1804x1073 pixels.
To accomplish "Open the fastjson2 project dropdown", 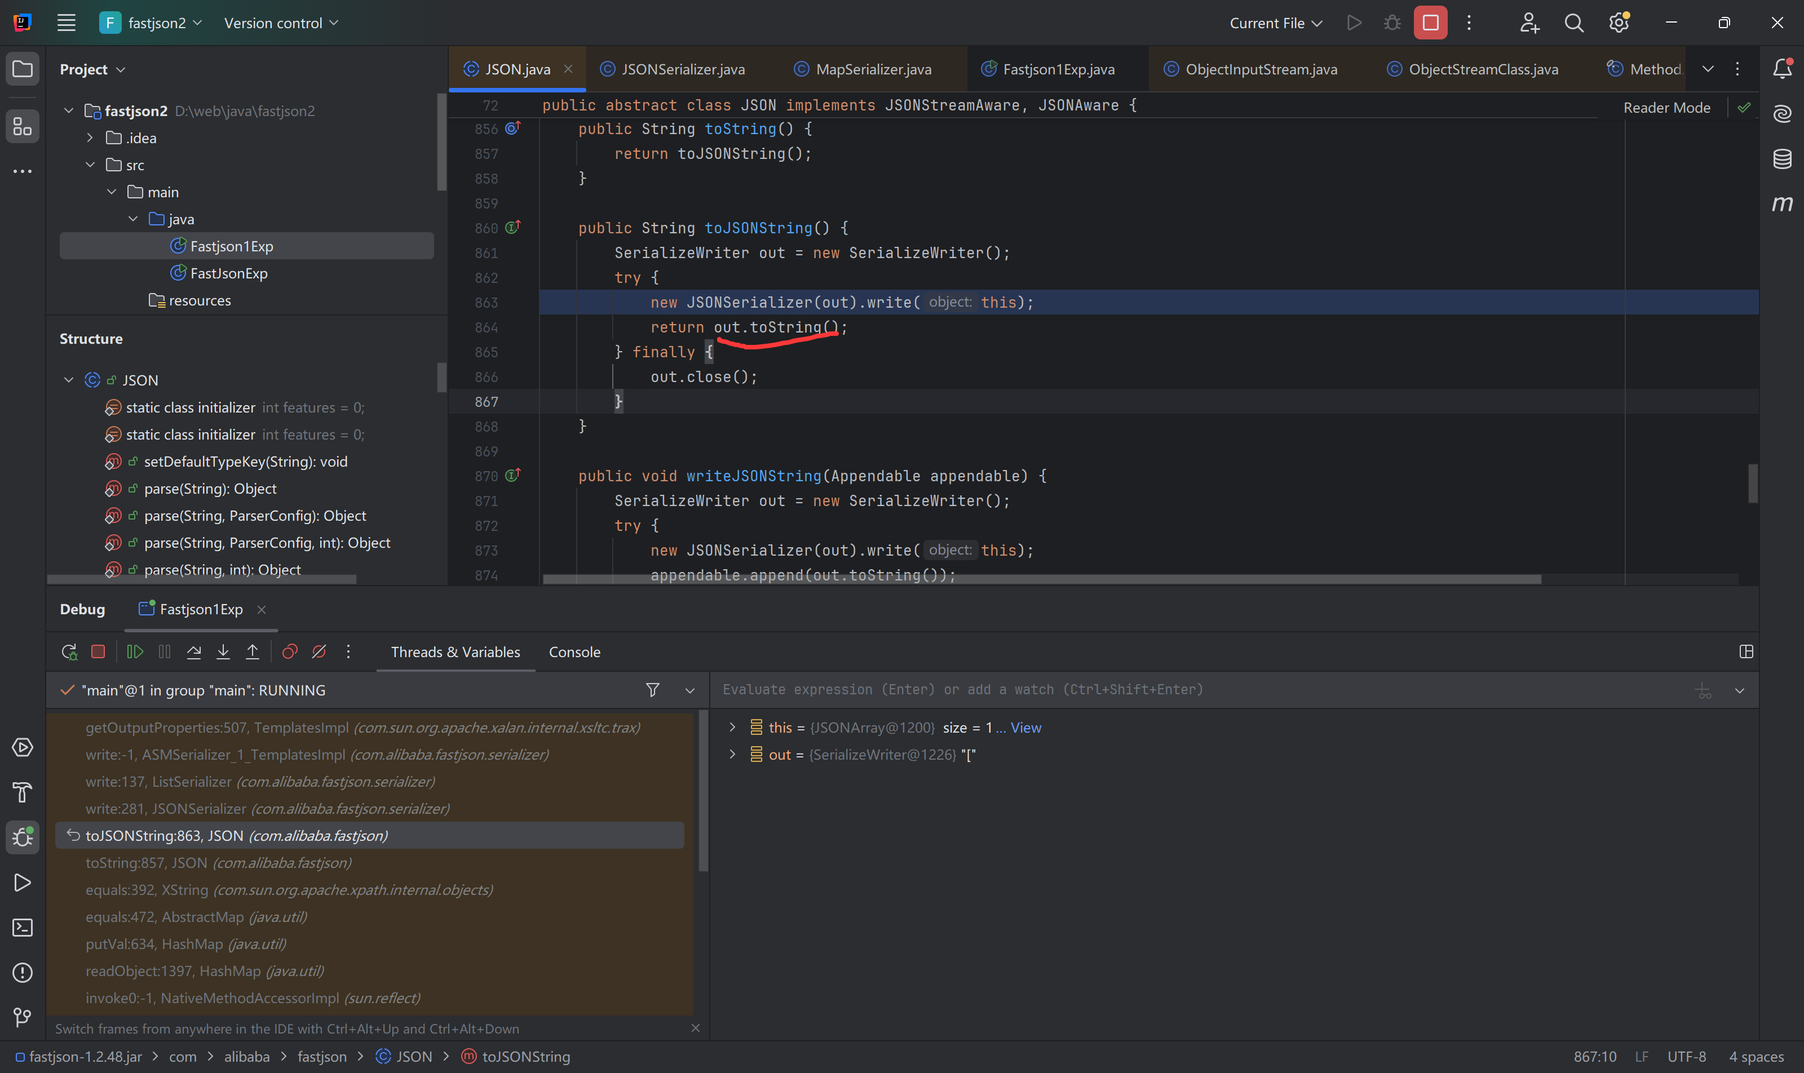I will 151,23.
